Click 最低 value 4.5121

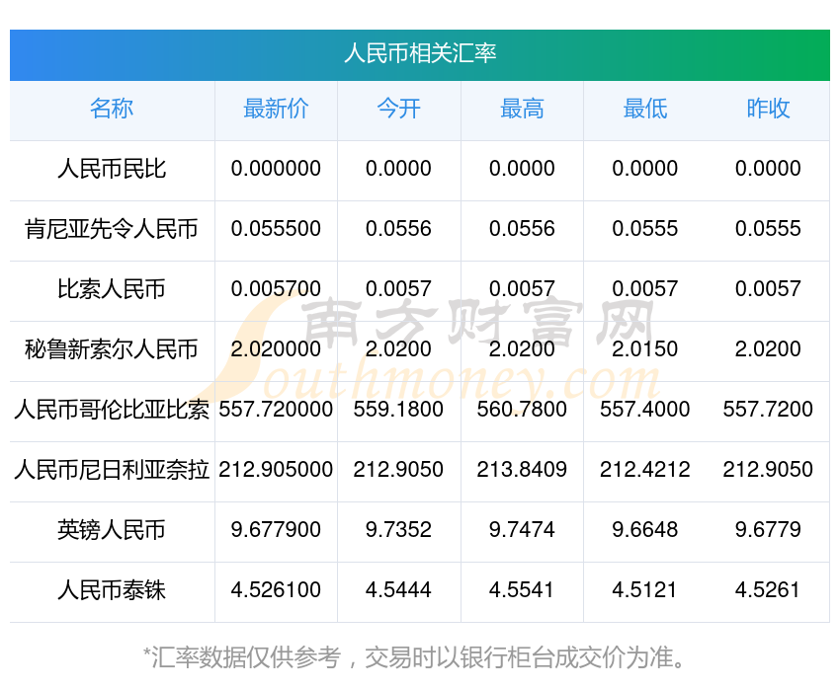pos(645,590)
